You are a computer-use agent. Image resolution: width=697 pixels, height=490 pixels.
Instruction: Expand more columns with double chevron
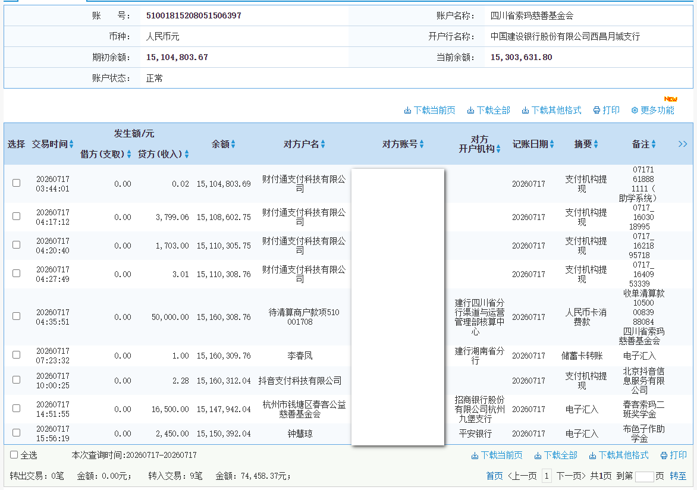point(683,144)
